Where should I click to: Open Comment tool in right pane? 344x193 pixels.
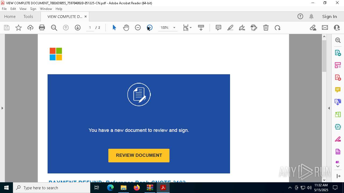coord(338,90)
